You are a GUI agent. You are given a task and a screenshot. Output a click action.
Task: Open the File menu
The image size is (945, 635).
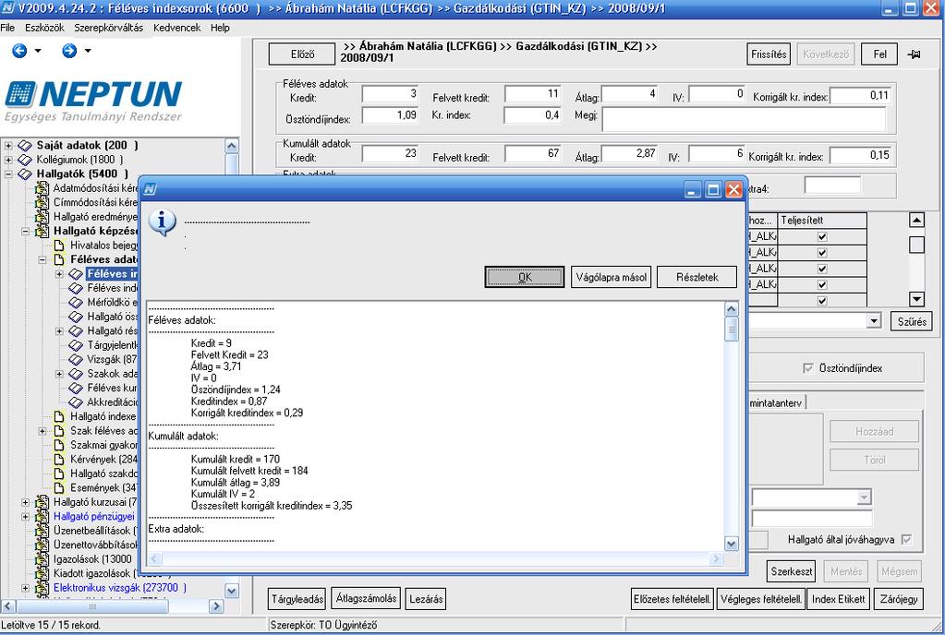(x=7, y=28)
